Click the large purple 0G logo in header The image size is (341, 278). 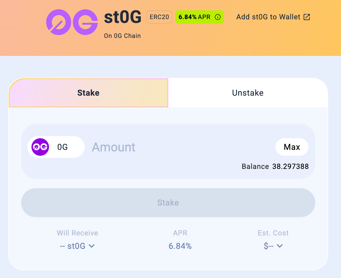pyautogui.click(x=72, y=22)
